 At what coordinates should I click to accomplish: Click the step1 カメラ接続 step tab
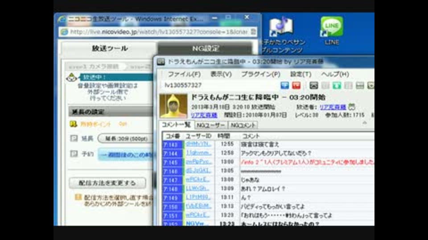click(x=95, y=67)
